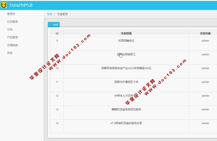The image size is (217, 141).
Task: Select article KTV网络机顶盒的案例分享
Action: [126, 123]
